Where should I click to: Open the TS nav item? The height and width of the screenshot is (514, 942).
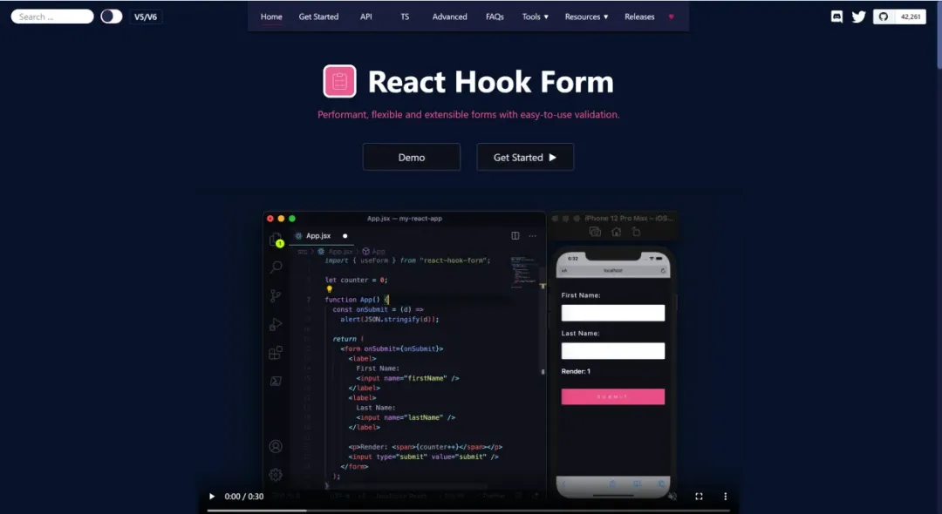[405, 17]
